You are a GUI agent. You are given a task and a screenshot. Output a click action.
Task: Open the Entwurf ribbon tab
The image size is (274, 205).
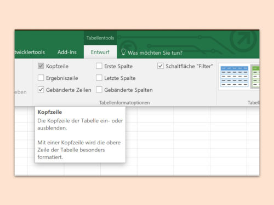click(x=100, y=52)
